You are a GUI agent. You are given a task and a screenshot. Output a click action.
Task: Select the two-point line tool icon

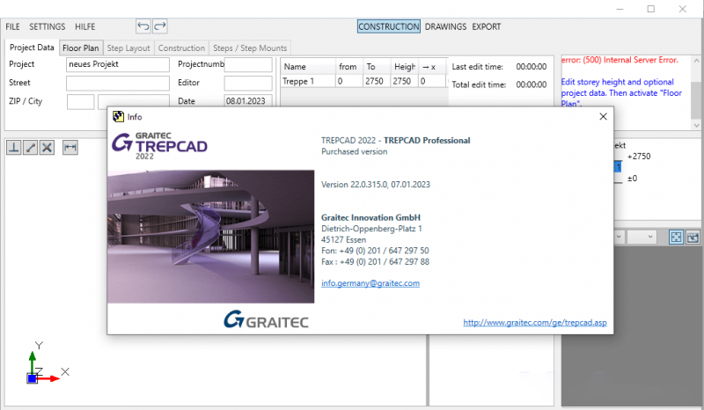tap(31, 147)
